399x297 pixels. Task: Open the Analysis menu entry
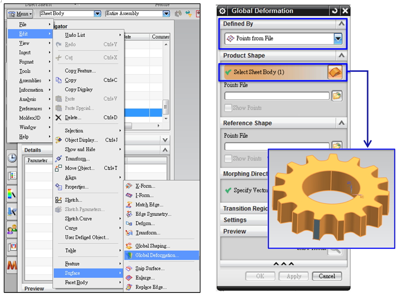point(27,99)
